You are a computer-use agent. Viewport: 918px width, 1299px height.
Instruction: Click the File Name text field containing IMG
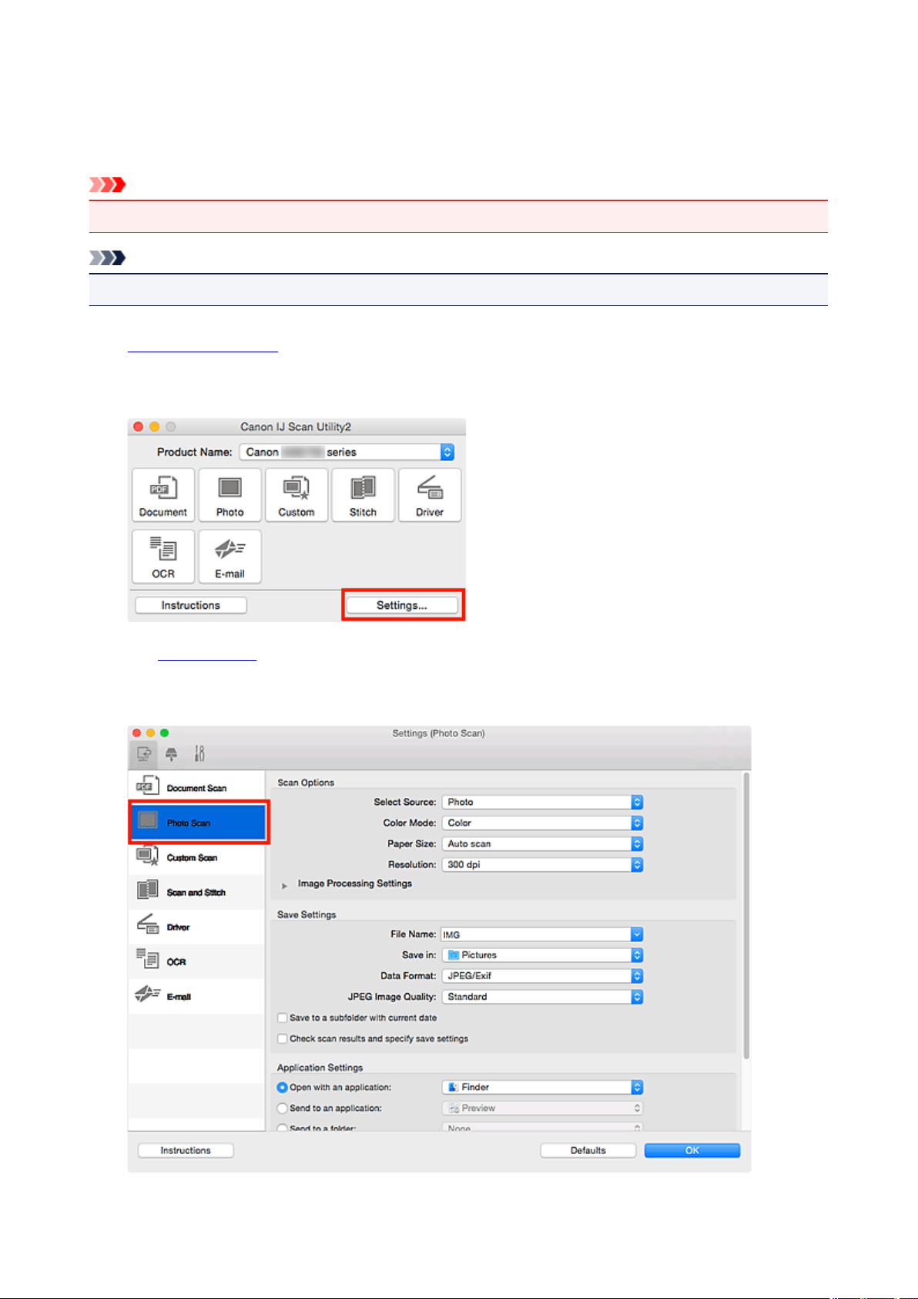536,934
